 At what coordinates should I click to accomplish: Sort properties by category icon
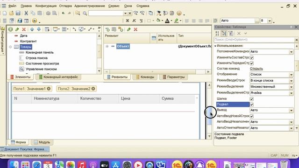pos(224,33)
